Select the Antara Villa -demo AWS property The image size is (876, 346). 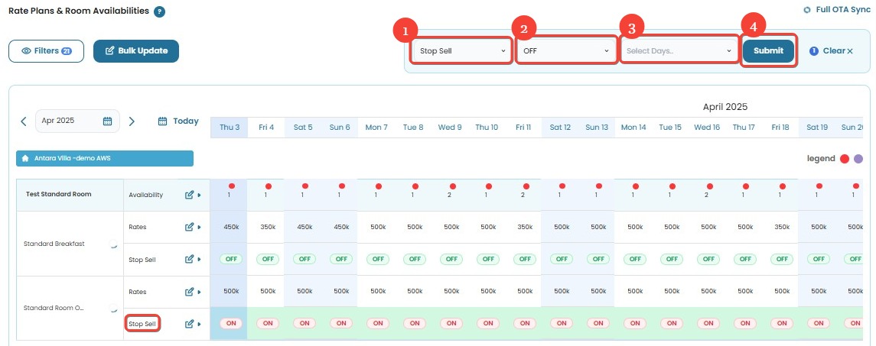pos(105,159)
